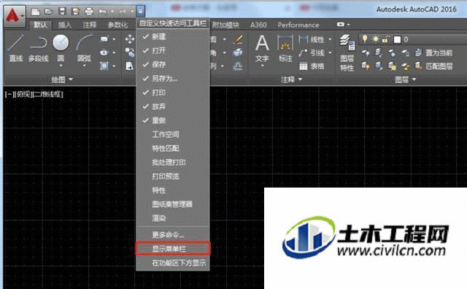Select the 直线 line tool
The image size is (467, 289).
(16, 47)
